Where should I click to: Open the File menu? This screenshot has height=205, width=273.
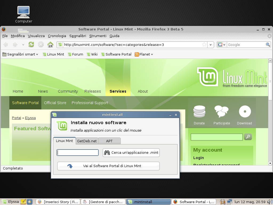[x=5, y=36]
